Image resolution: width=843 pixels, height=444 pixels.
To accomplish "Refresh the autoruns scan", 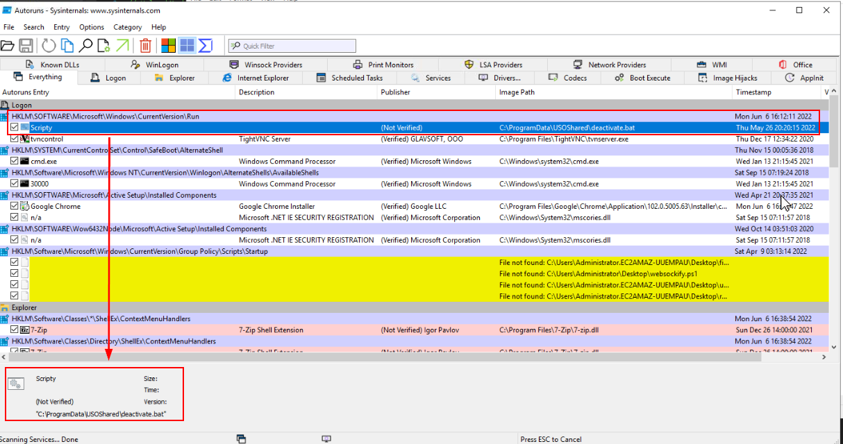I will 48,46.
